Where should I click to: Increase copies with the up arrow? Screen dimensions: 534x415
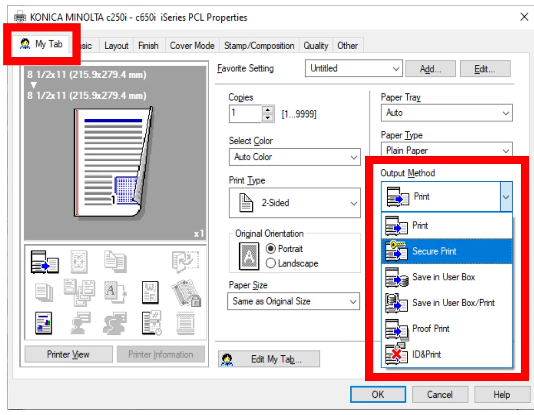click(268, 110)
